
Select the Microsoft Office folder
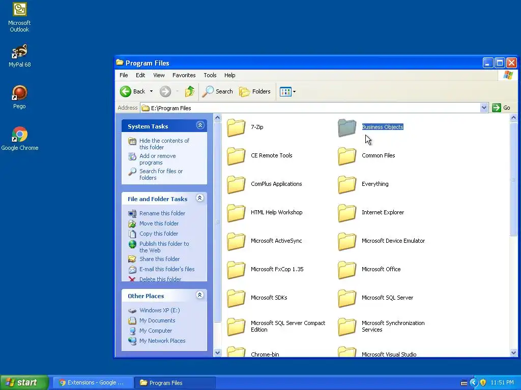pos(369,269)
